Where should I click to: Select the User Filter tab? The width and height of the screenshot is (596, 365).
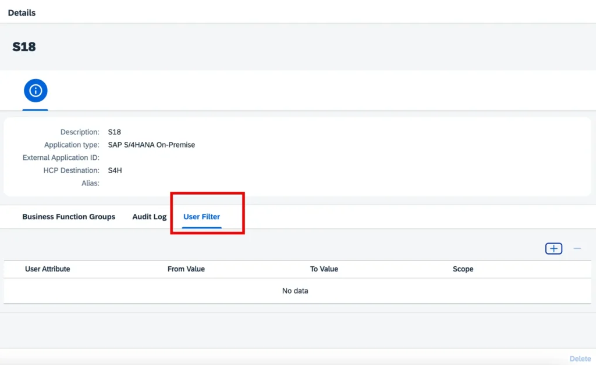[x=201, y=217]
